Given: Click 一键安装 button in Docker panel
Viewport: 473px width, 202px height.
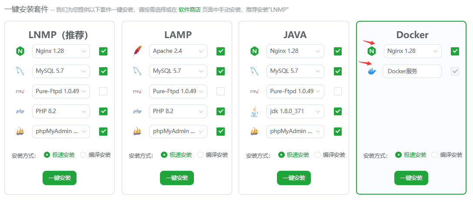Looking at the screenshot, I should pyautogui.click(x=411, y=178).
